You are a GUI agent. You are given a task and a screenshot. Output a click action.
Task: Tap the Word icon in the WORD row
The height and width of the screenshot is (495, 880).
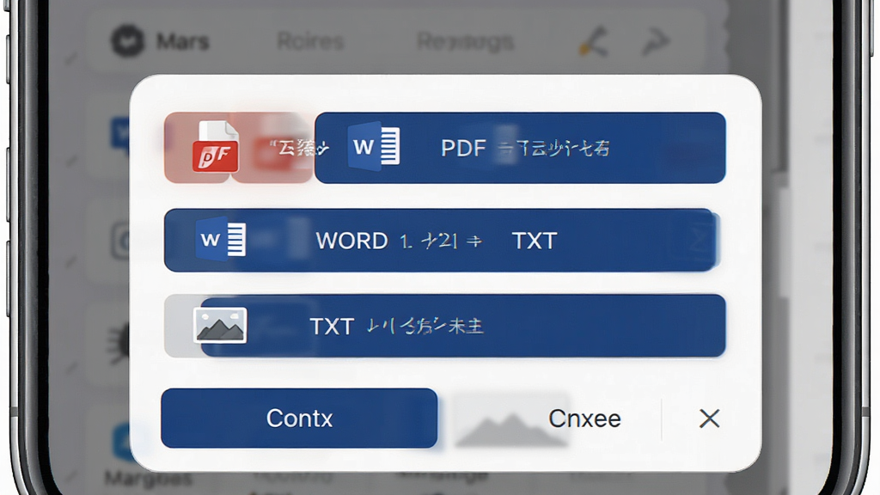click(x=221, y=239)
